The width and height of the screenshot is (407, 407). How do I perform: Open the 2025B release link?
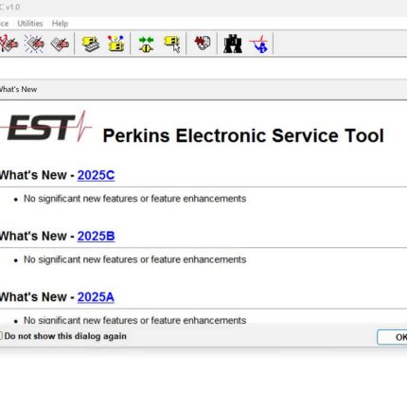(x=96, y=237)
